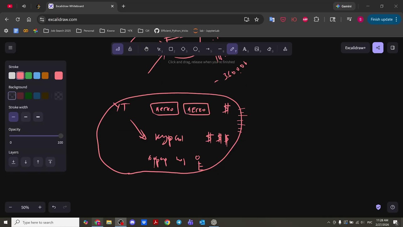
Task: Toggle the library sidebar icon
Action: pos(393,48)
